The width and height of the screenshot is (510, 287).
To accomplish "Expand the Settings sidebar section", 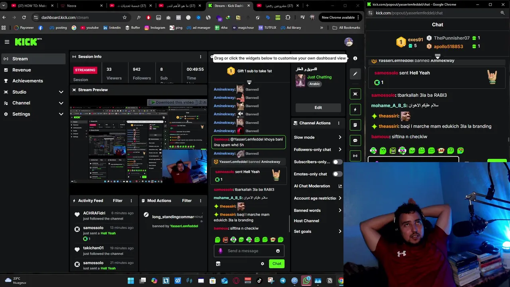I will click(x=33, y=114).
